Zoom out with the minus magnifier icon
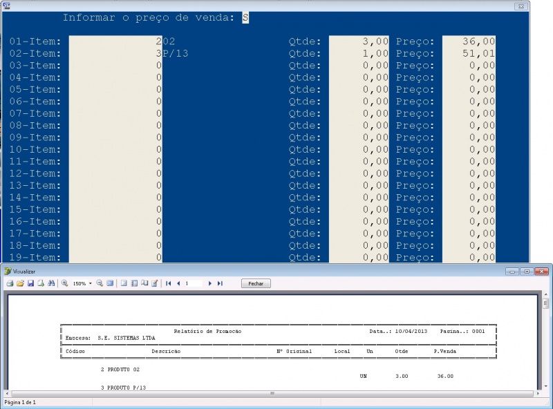This screenshot has height=409, width=553. pos(100,283)
